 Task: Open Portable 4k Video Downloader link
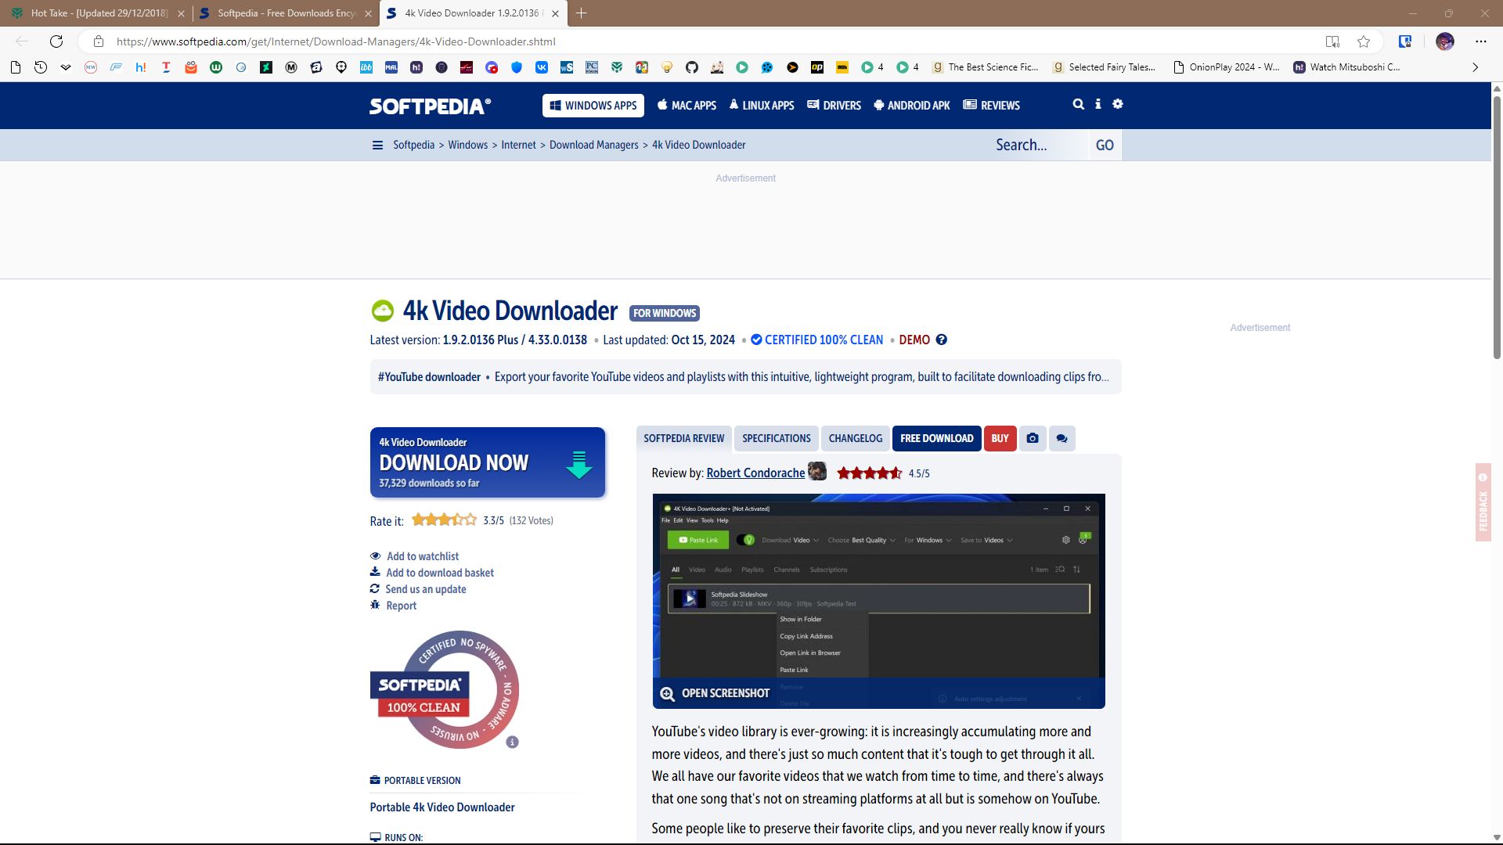click(x=442, y=807)
